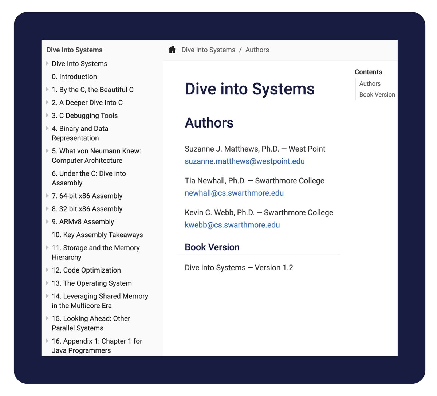Screen dimensions: 437x396
Task: Open 11. Storage and the Memory Hierarchy
Action: [96, 252]
